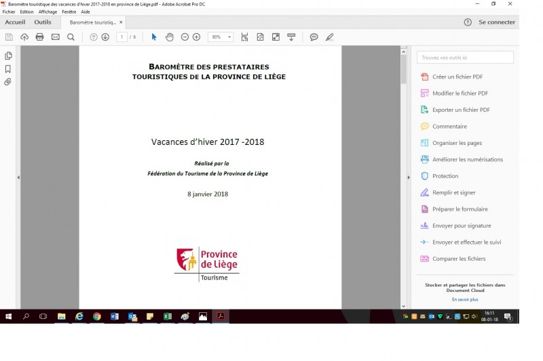Click the document vertical scrollbar thumb
The height and width of the screenshot is (361, 543).
point(403,69)
